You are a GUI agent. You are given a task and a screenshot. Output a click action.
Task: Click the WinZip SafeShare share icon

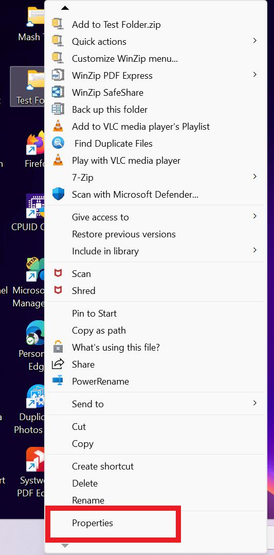pyautogui.click(x=58, y=92)
